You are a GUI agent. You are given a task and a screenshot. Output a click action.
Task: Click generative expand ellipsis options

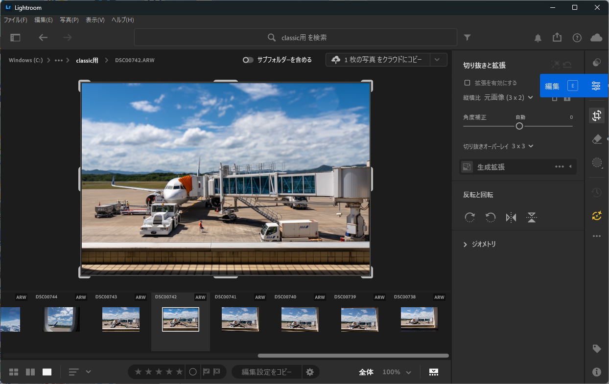click(x=560, y=167)
